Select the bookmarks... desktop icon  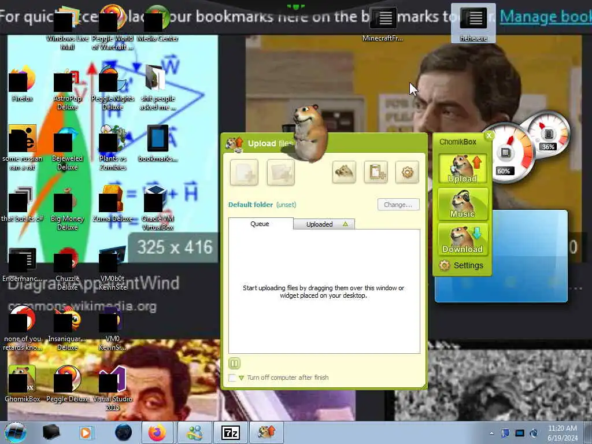coord(157,144)
